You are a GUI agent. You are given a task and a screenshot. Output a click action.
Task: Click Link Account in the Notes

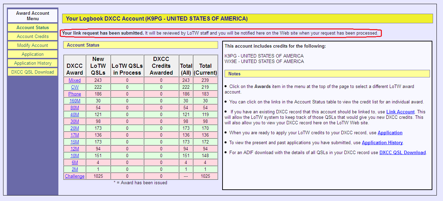(x=400, y=112)
